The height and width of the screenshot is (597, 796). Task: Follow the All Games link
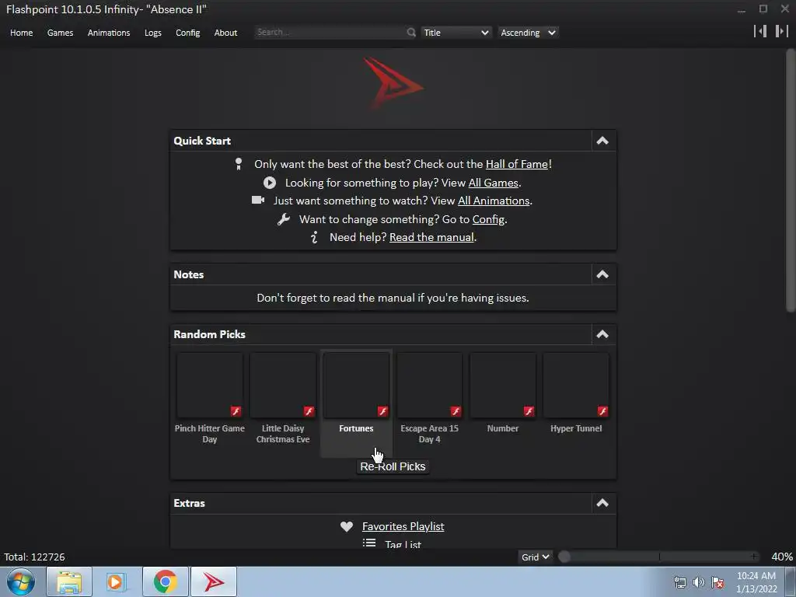pyautogui.click(x=493, y=183)
